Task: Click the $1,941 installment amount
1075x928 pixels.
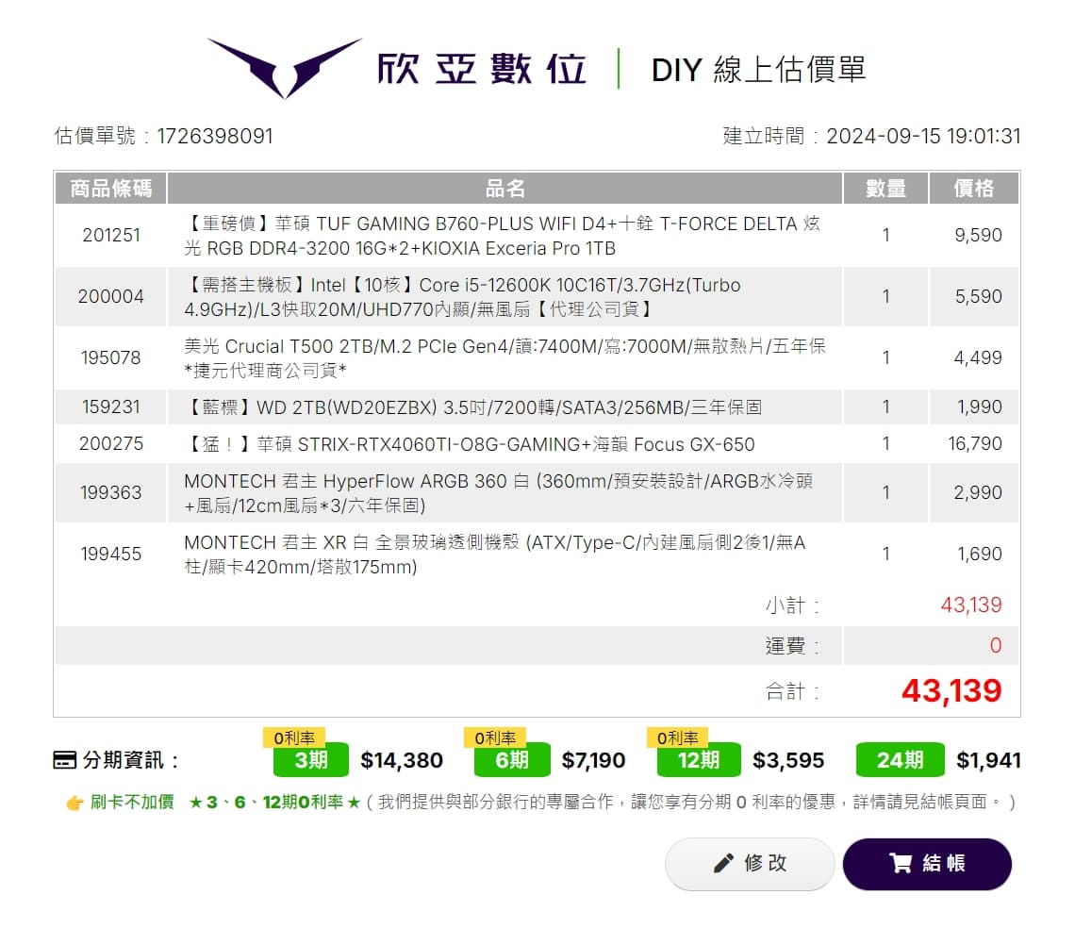Action: 988,760
